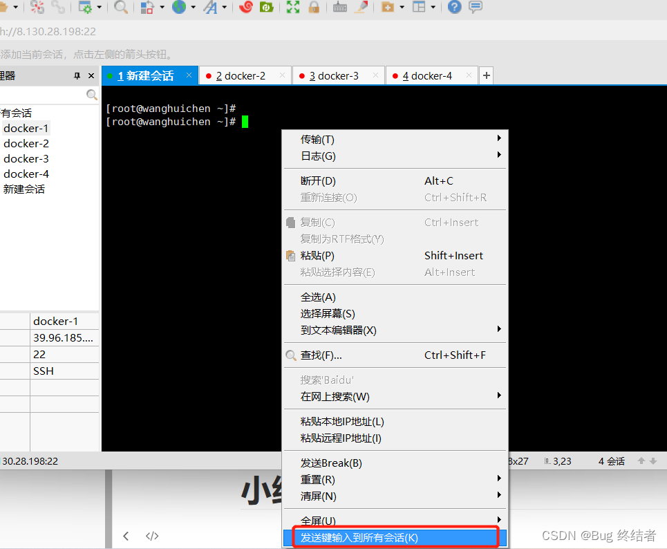Add a new tab with plus button
Image resolution: width=667 pixels, height=549 pixels.
(x=487, y=76)
